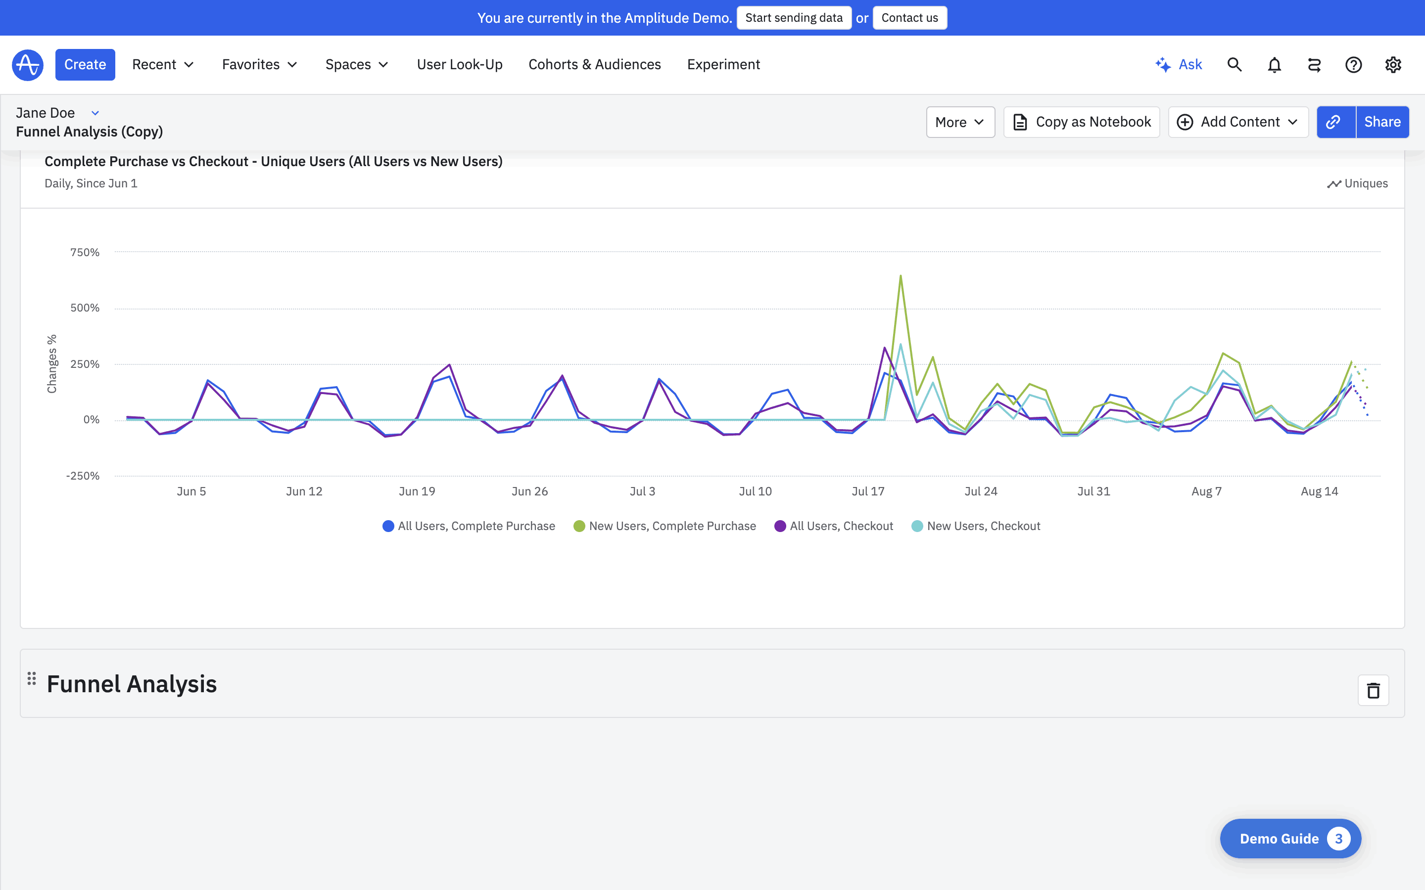This screenshot has width=1425, height=890.
Task: Expand the Recent dropdown menu
Action: tap(162, 65)
